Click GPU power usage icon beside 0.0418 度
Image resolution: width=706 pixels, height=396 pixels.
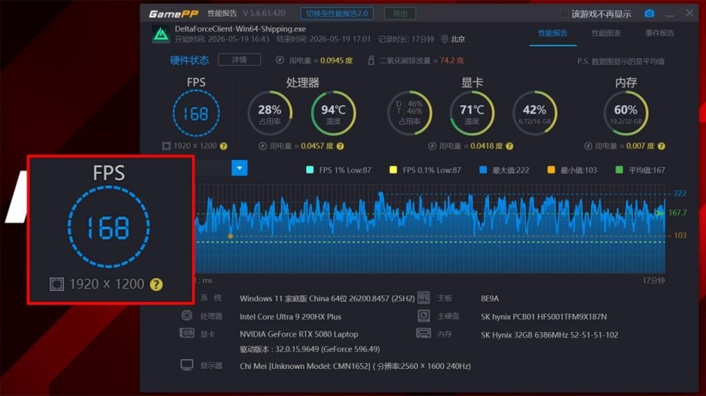tap(432, 145)
